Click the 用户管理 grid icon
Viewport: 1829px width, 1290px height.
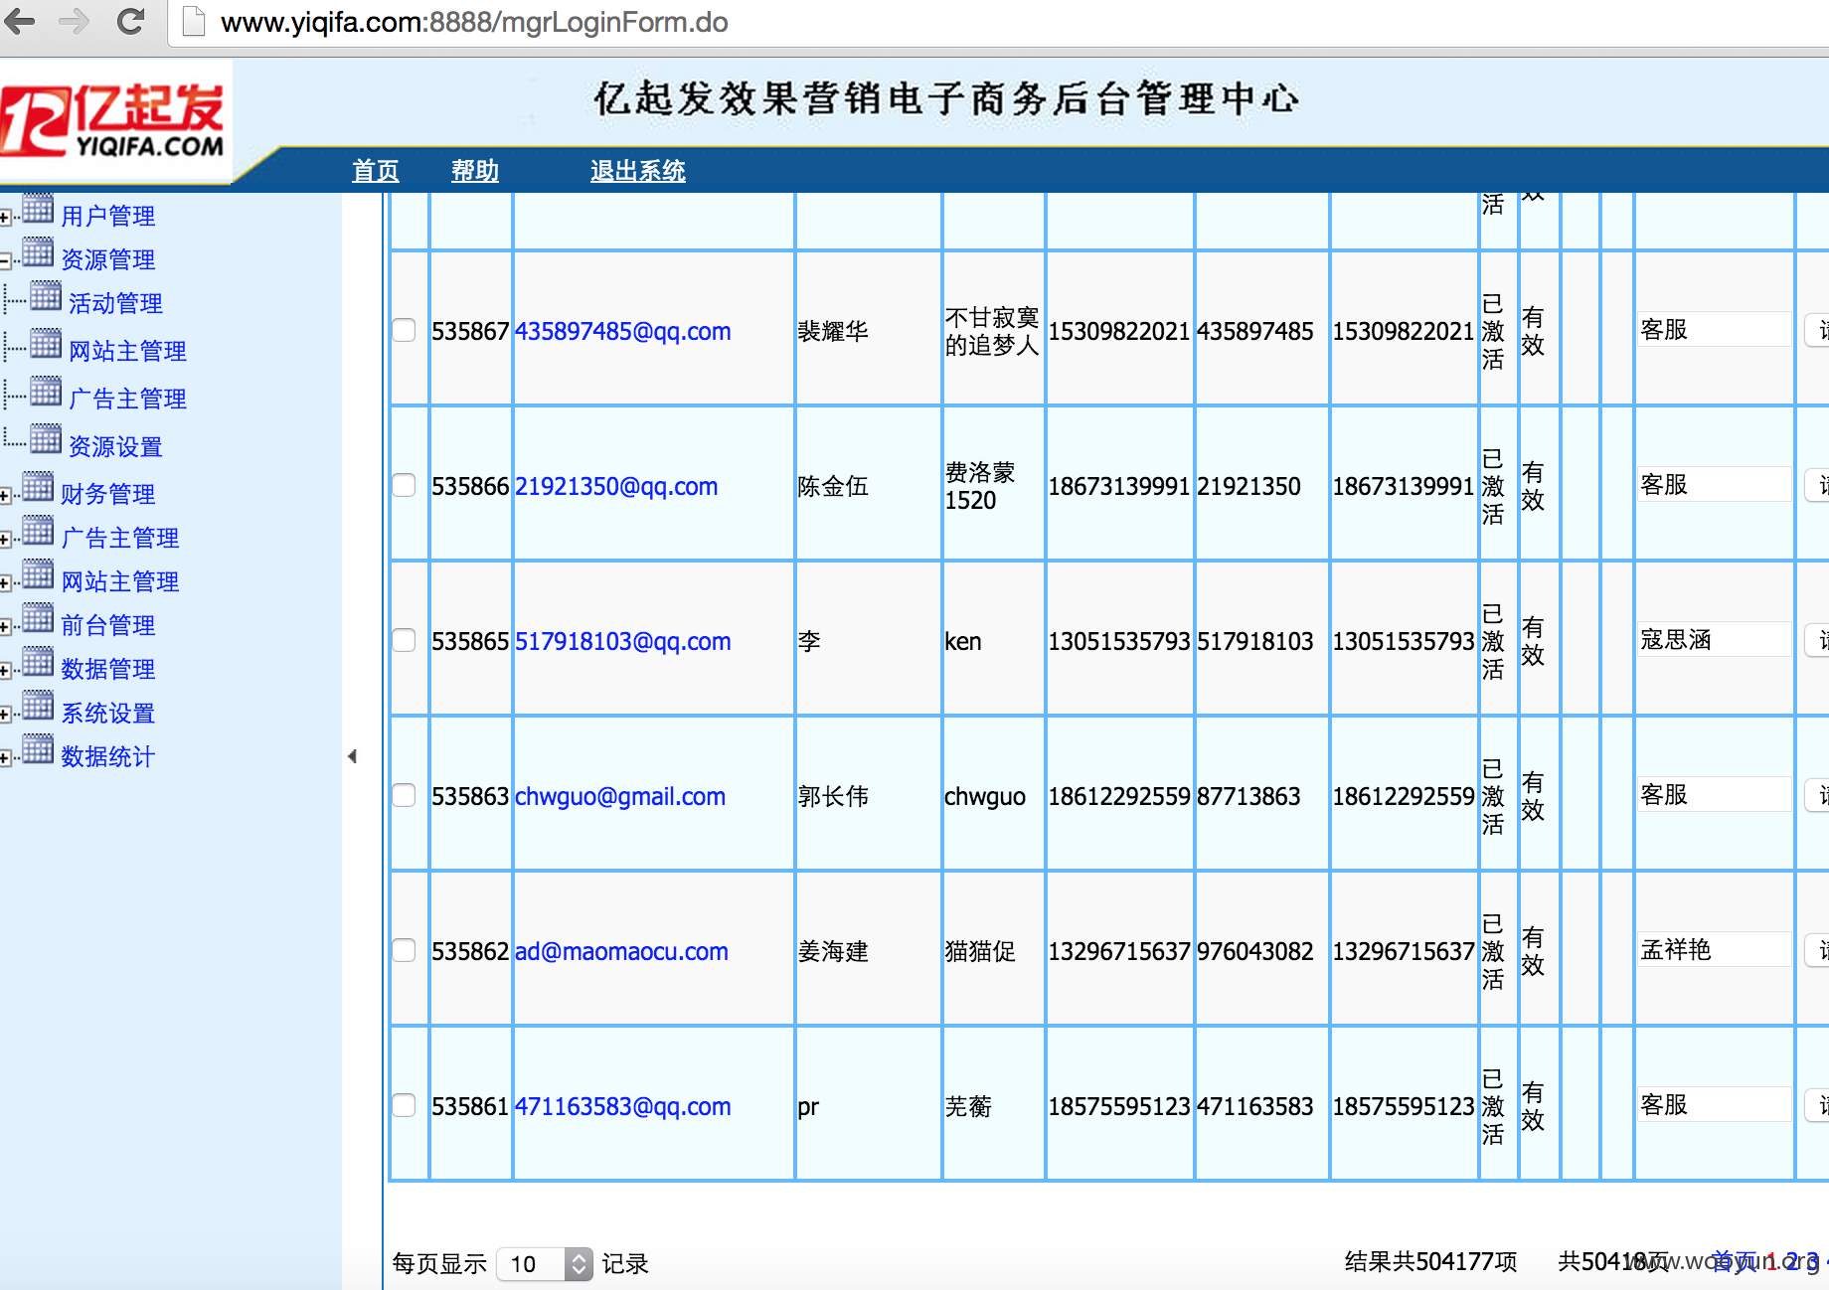(x=38, y=210)
